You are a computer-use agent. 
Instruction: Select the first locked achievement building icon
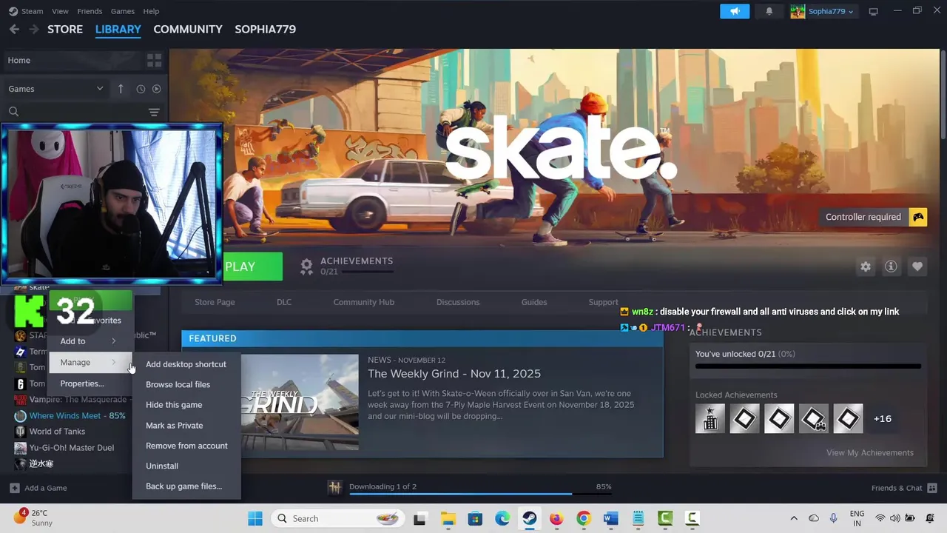coord(710,419)
